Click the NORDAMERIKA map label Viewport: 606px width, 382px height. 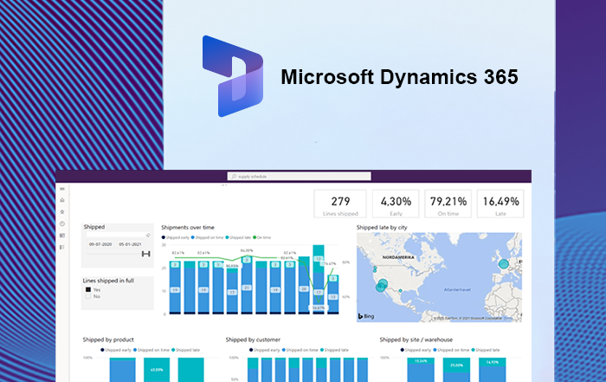(x=398, y=257)
